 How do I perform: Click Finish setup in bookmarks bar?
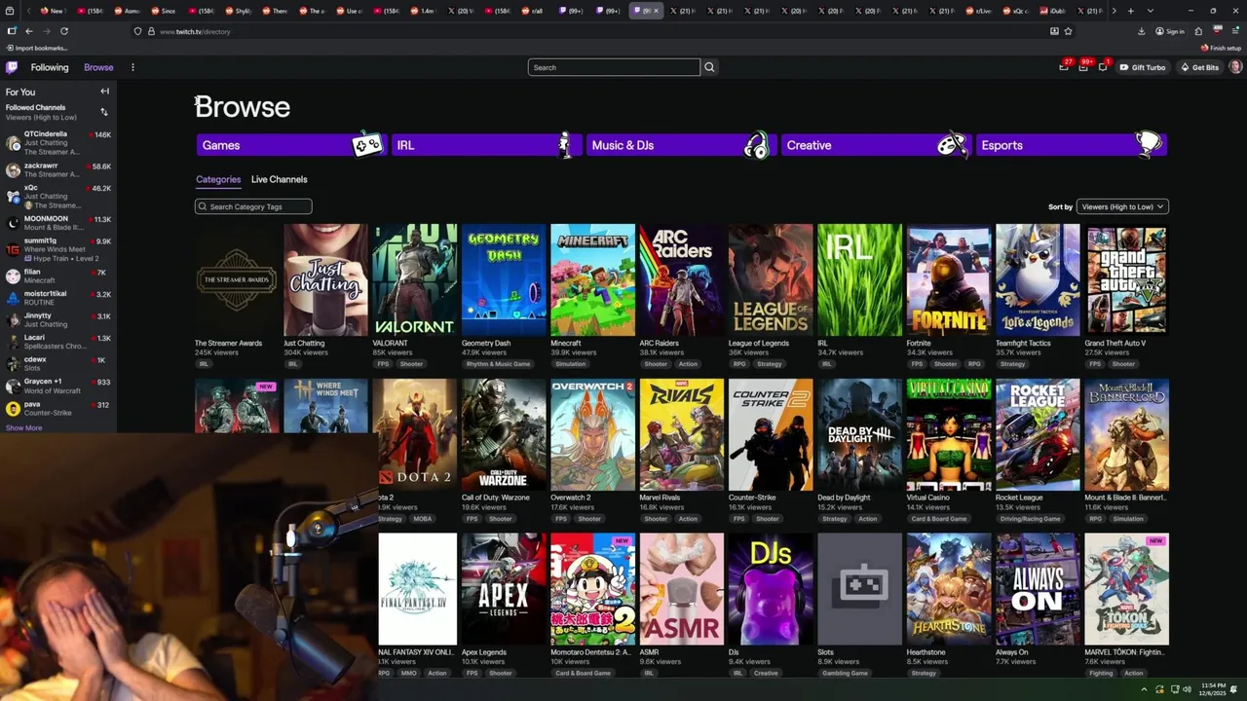click(x=1222, y=48)
